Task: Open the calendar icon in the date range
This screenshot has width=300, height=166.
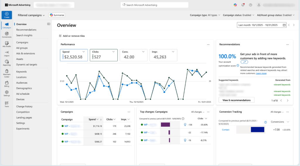Action: [284, 25]
